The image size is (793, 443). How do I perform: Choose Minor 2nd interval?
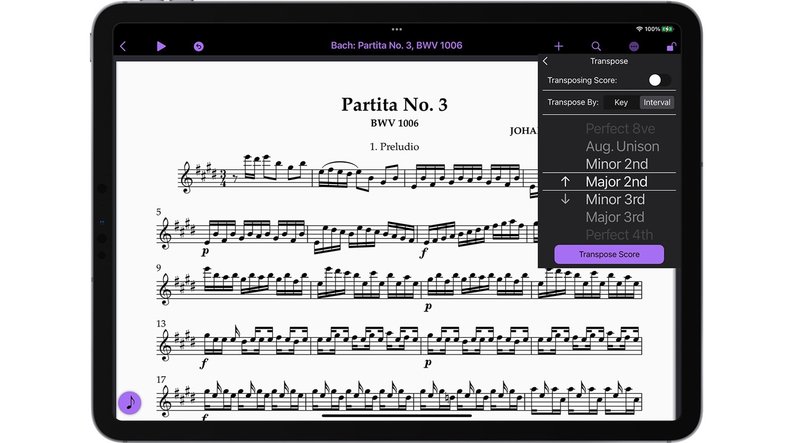pos(617,164)
